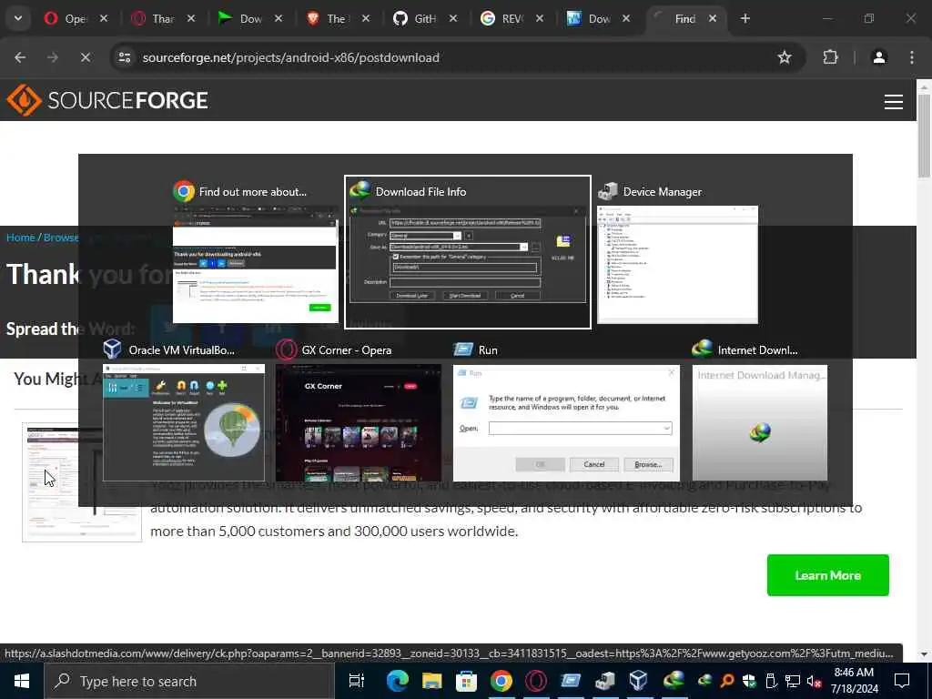Open Google Chrome taskbar icon
Image resolution: width=932 pixels, height=699 pixels.
pyautogui.click(x=501, y=681)
